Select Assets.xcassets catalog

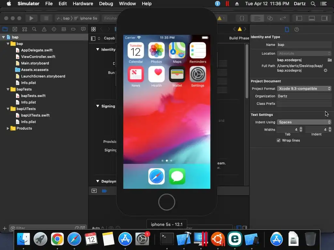[35, 70]
